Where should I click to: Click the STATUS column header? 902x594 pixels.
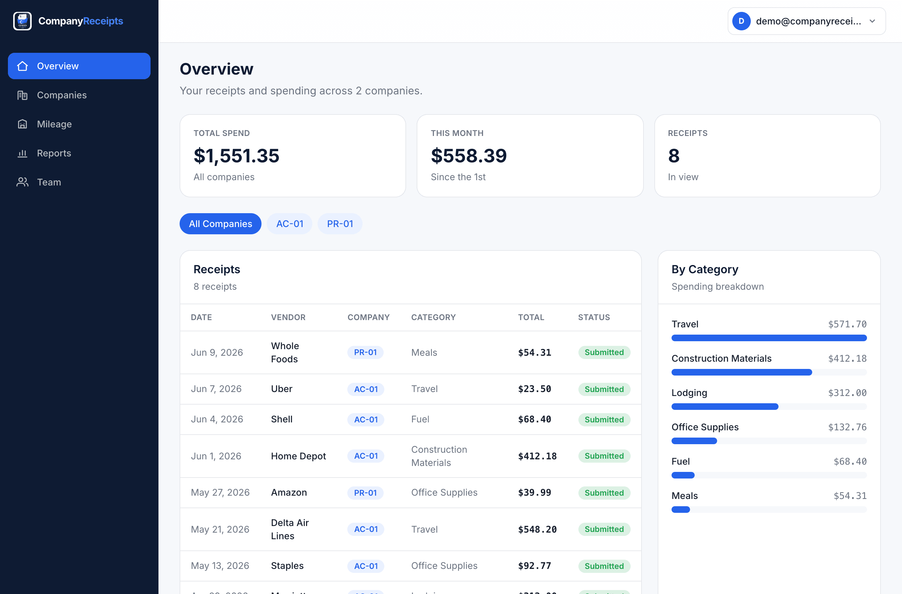[594, 317]
